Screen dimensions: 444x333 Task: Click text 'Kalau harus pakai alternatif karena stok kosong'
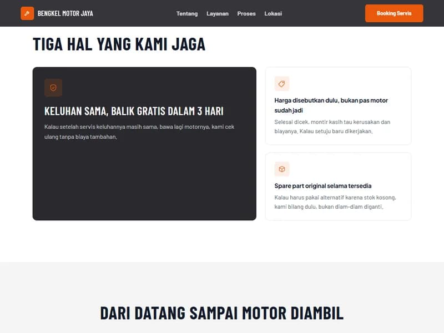pos(335,202)
